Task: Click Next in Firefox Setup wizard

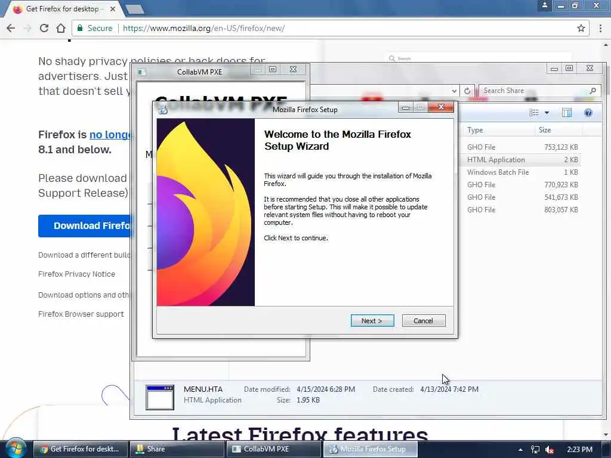Action: tap(372, 320)
